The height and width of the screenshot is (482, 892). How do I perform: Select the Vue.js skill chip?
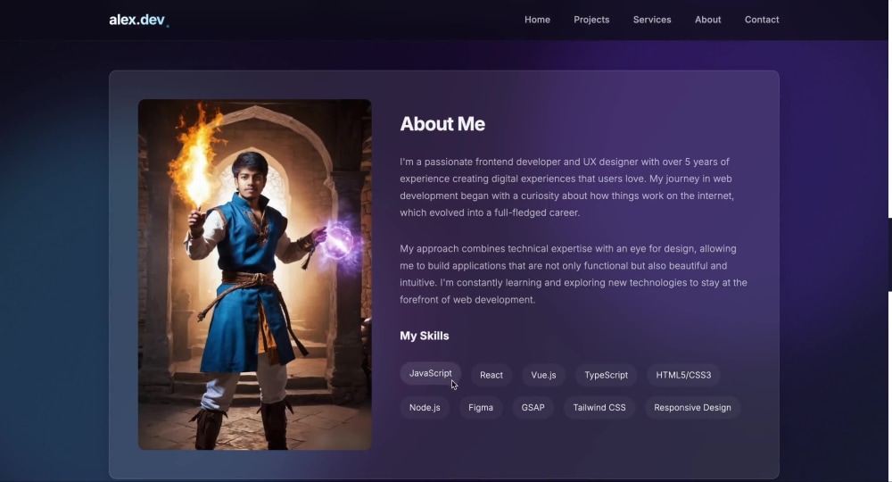point(543,375)
